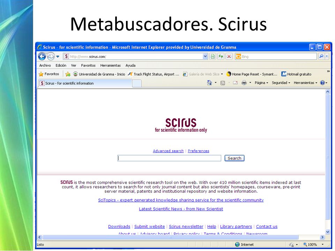This screenshot has height=251, width=335.
Task: Click the magnifier search icon beside Bing
Action: pyautogui.click(x=321, y=56)
